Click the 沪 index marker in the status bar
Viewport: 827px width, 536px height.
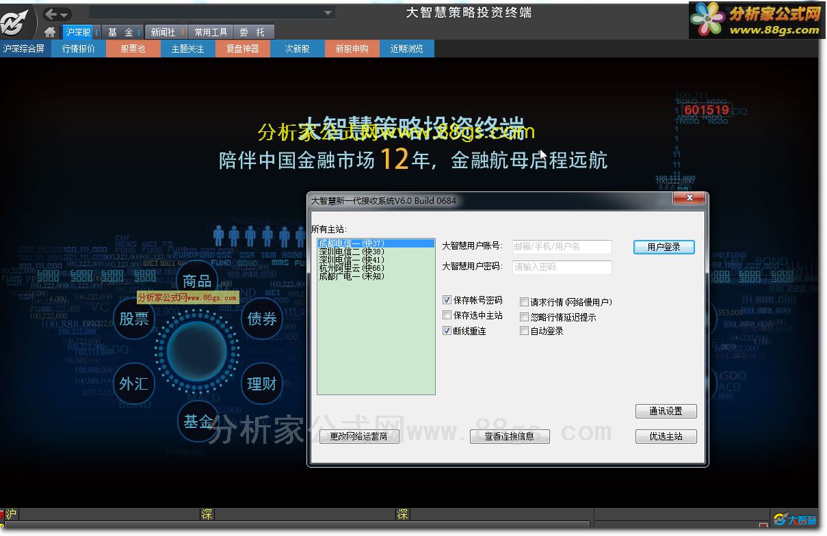tap(10, 515)
